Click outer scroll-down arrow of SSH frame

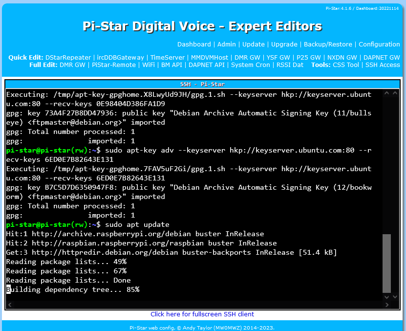(x=395, y=297)
